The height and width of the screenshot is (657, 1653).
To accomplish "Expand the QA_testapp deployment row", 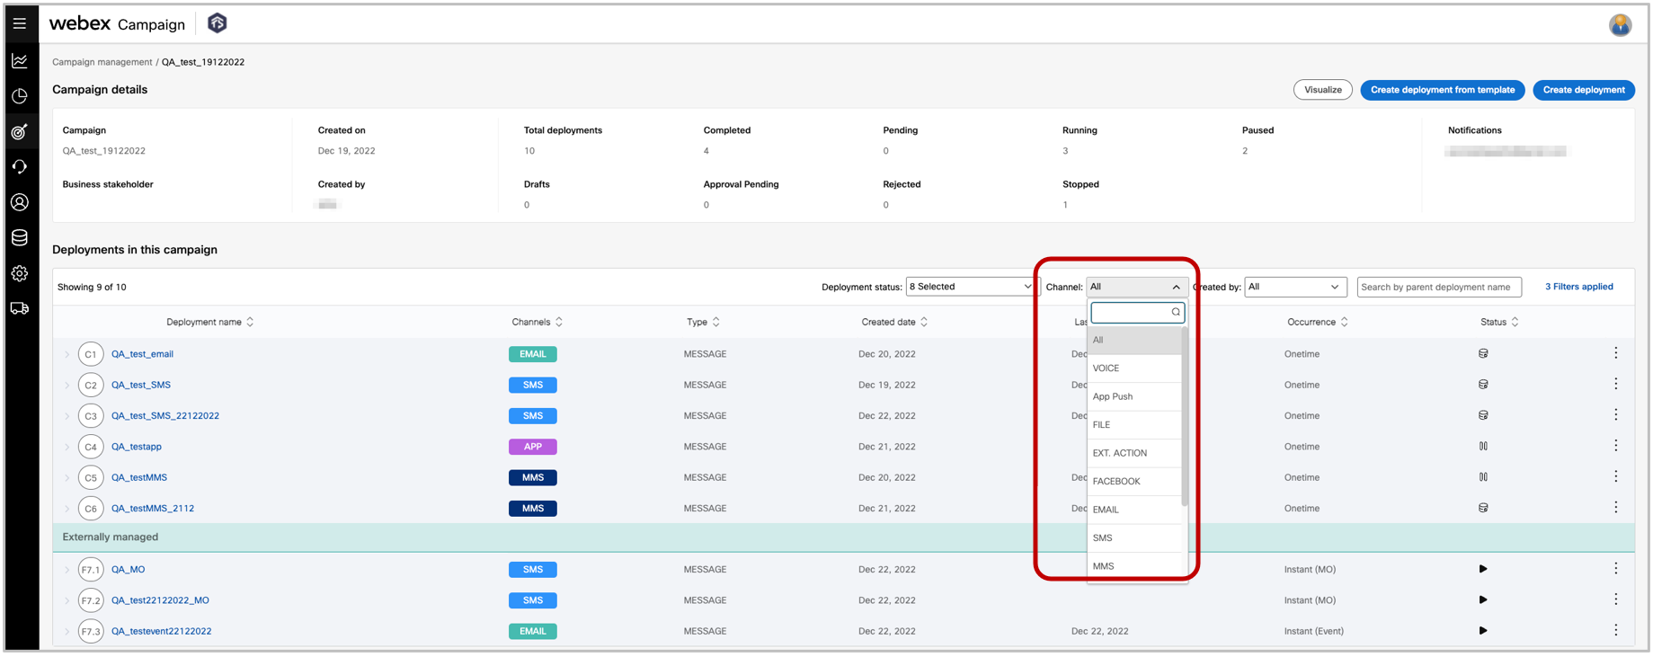I will pos(67,447).
